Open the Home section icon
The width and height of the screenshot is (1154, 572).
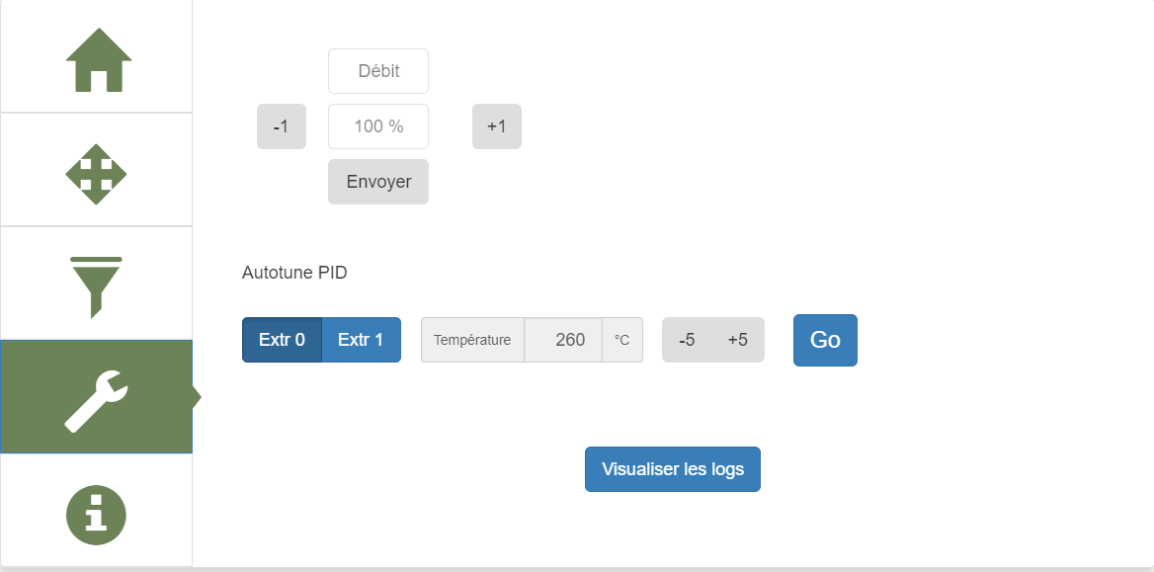[x=97, y=59]
